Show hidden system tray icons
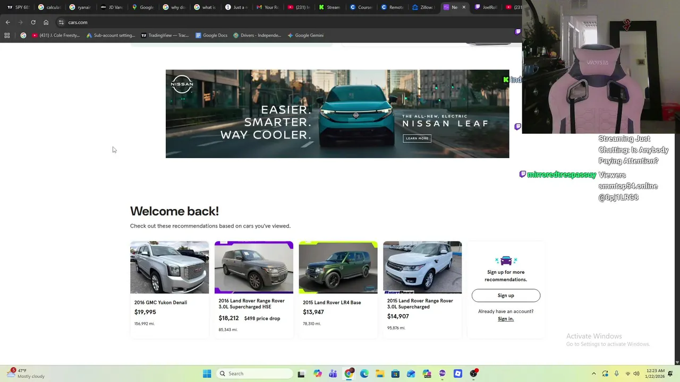Screen dimensions: 680x382 (x=594, y=374)
